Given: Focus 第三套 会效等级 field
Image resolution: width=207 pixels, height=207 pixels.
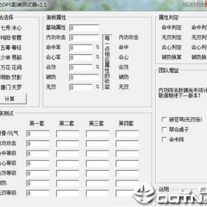Looking at the screenshot, I should pos(97,174).
